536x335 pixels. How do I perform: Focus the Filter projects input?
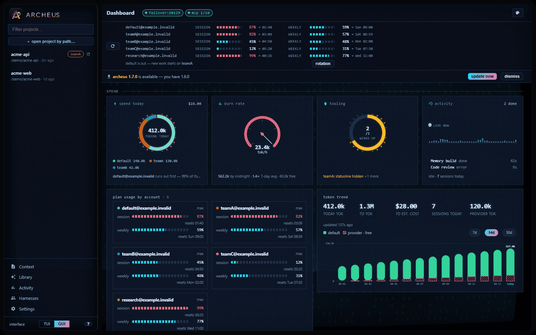51,29
